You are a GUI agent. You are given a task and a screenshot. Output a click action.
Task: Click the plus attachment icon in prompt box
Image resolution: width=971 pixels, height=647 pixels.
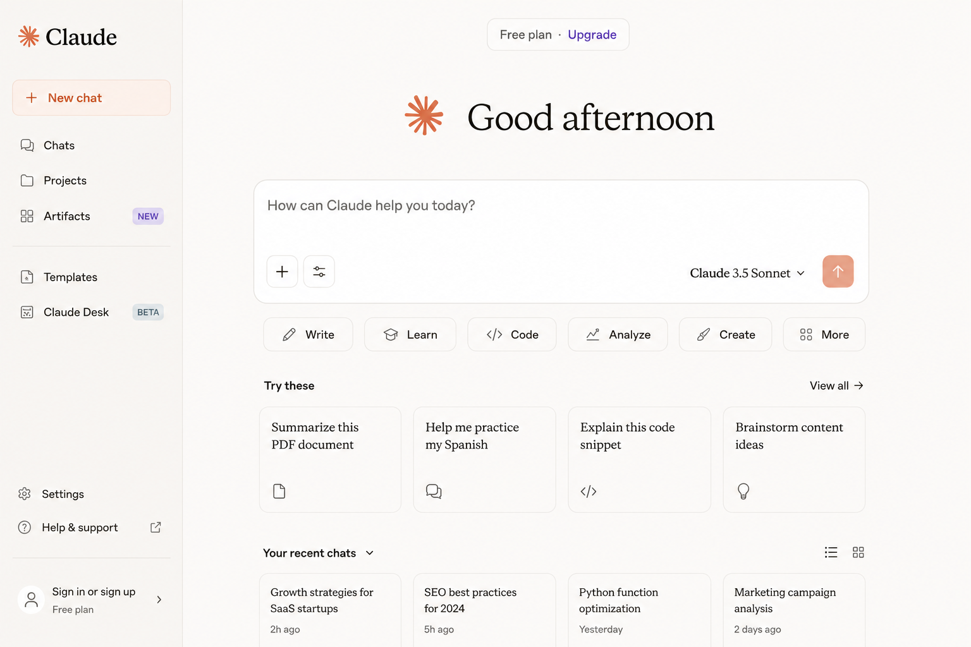(x=282, y=272)
